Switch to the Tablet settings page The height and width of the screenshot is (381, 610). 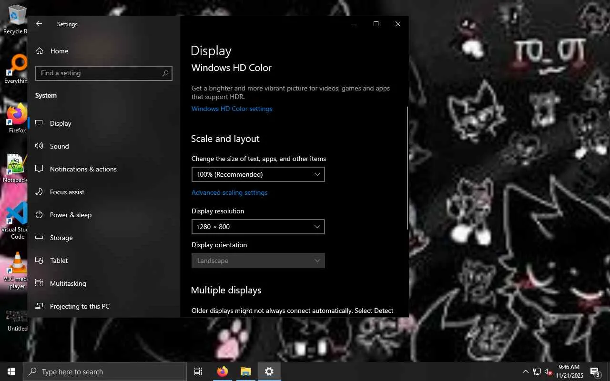click(103, 261)
